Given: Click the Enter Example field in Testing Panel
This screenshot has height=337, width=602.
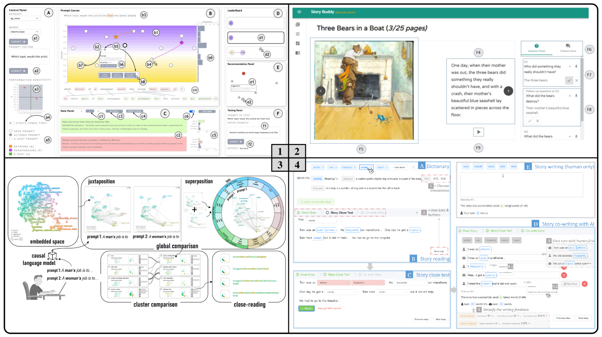Looking at the screenshot, I should 254,132.
